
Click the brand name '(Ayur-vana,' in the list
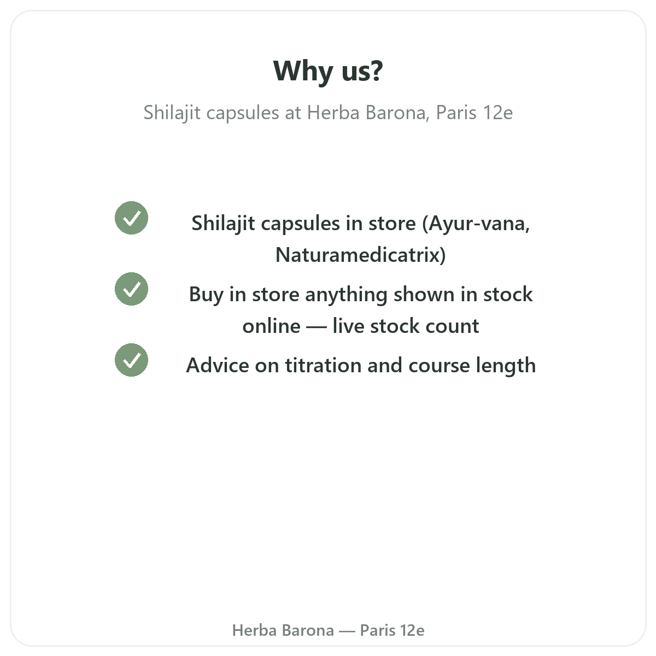click(x=476, y=224)
